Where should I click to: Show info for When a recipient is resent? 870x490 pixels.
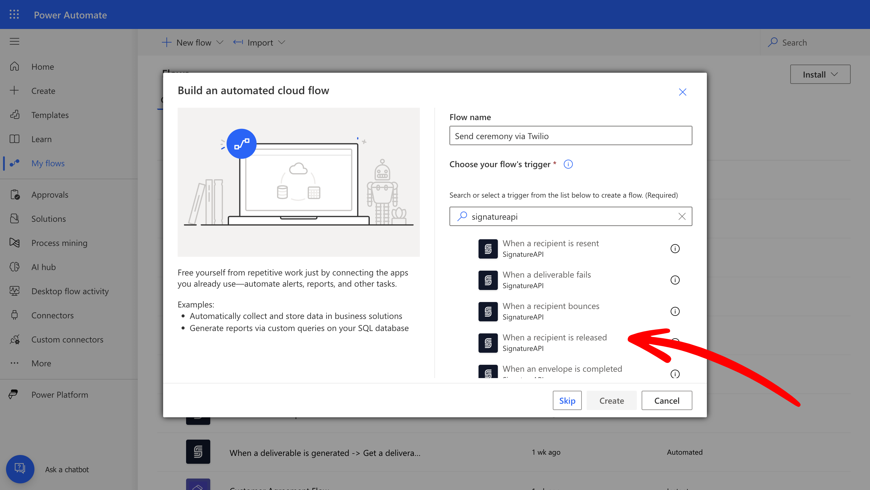point(675,249)
